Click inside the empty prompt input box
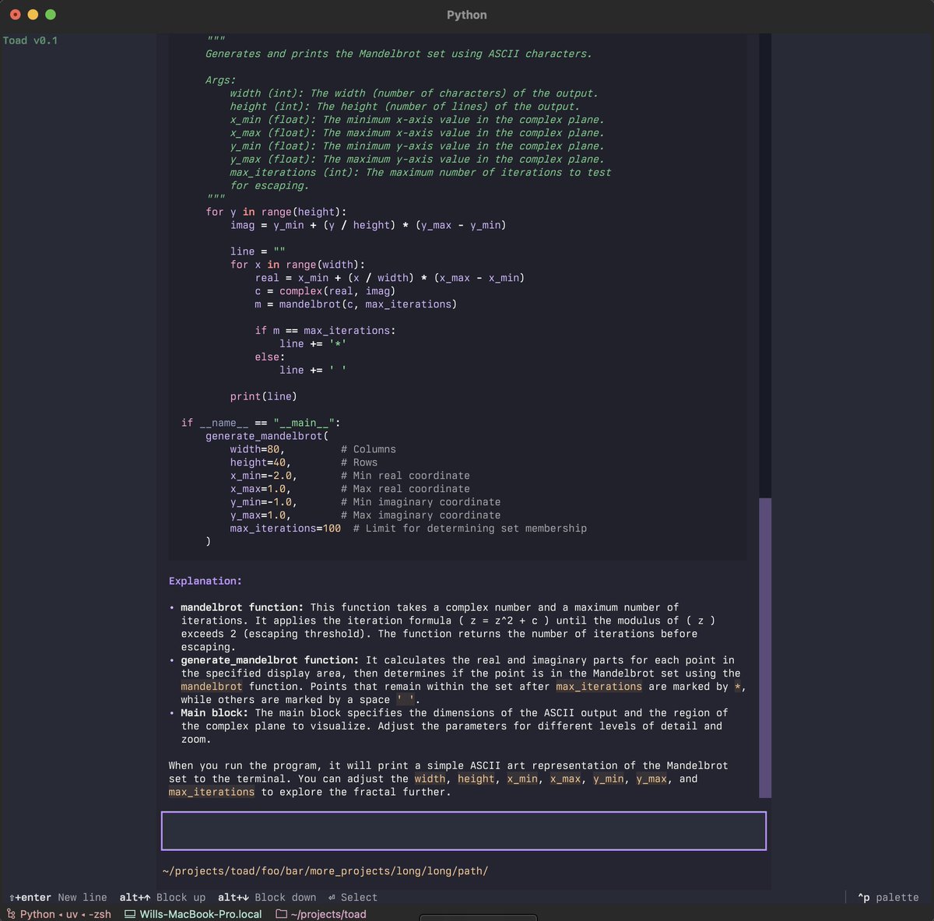934x921 pixels. [463, 830]
